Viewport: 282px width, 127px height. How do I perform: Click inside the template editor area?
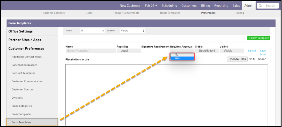point(166,94)
